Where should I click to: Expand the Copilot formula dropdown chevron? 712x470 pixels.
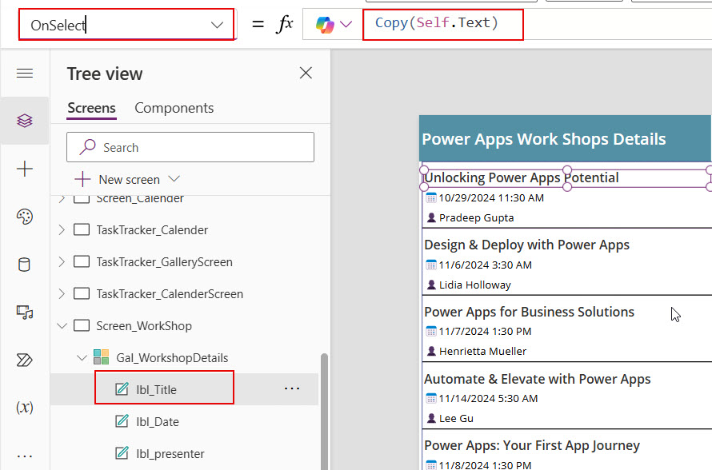point(346,24)
